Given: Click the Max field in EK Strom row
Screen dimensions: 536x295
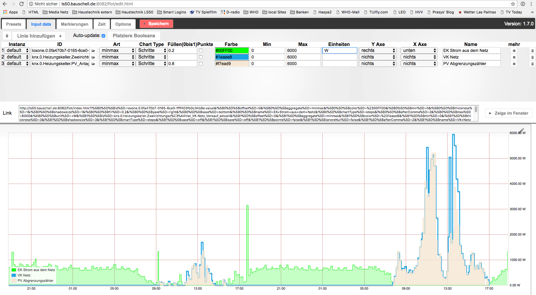Looking at the screenshot, I should pyautogui.click(x=304, y=50).
